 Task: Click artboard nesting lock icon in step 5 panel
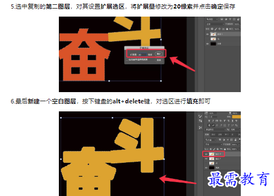click(x=223, y=29)
